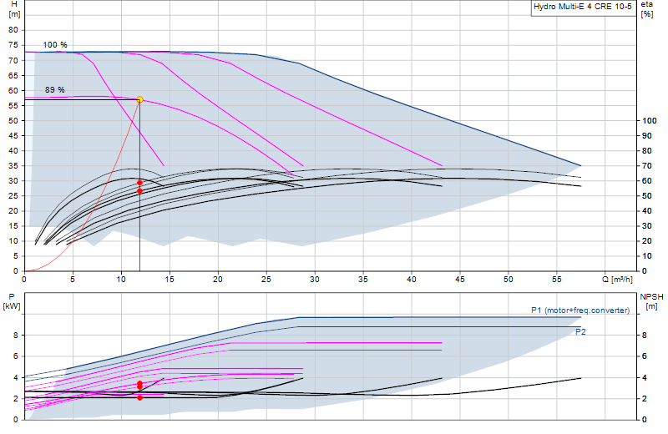Click the 'P2' power curve label

pyautogui.click(x=580, y=332)
